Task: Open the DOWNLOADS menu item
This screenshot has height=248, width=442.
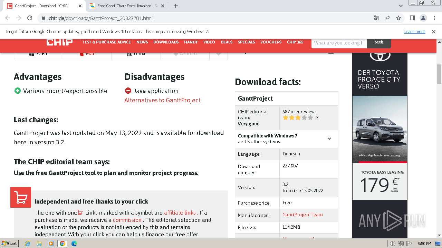Action: (x=166, y=42)
